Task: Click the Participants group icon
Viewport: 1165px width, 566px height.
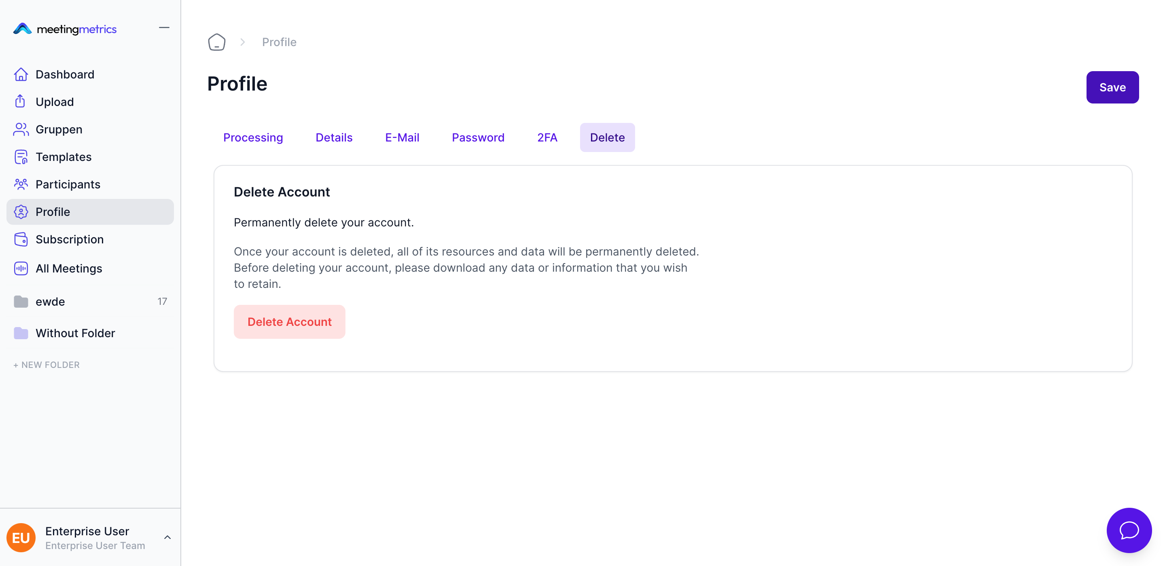Action: [21, 184]
